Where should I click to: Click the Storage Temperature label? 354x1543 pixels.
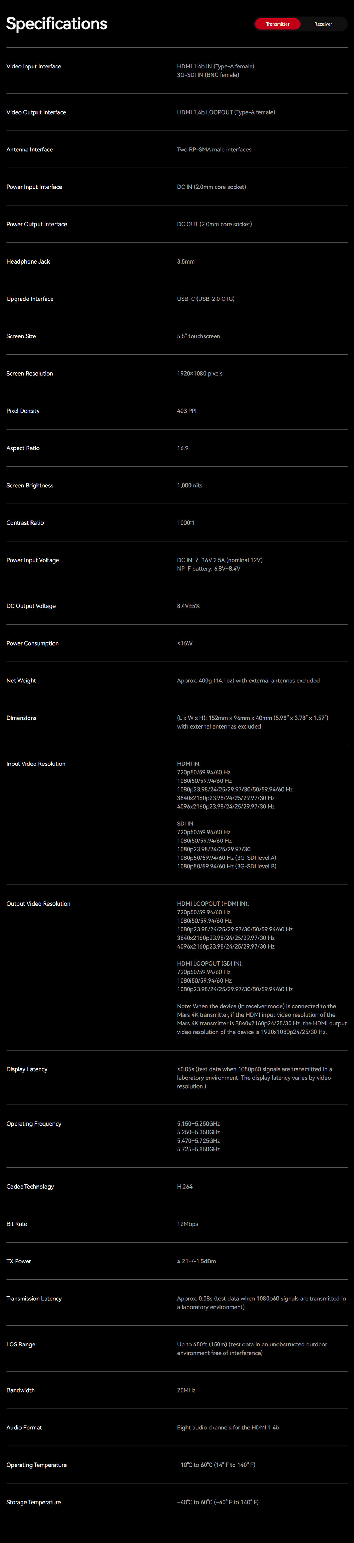coord(34,1502)
